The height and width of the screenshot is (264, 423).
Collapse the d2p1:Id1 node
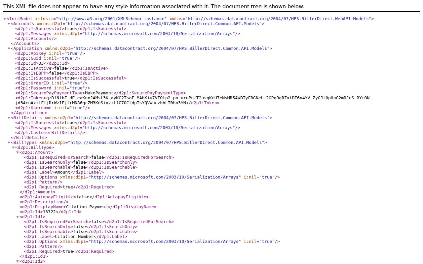pyautogui.click(x=18, y=217)
